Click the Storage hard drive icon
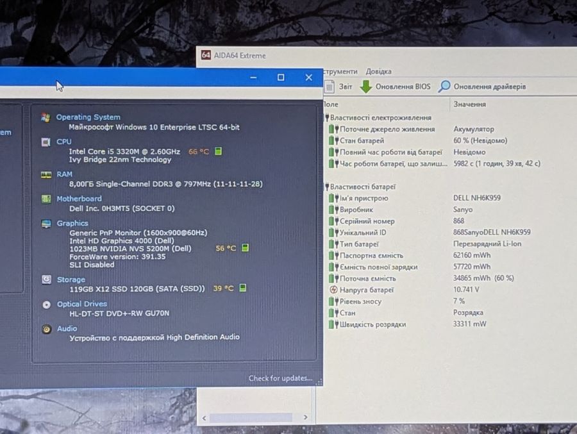The image size is (577, 434). pos(46,280)
